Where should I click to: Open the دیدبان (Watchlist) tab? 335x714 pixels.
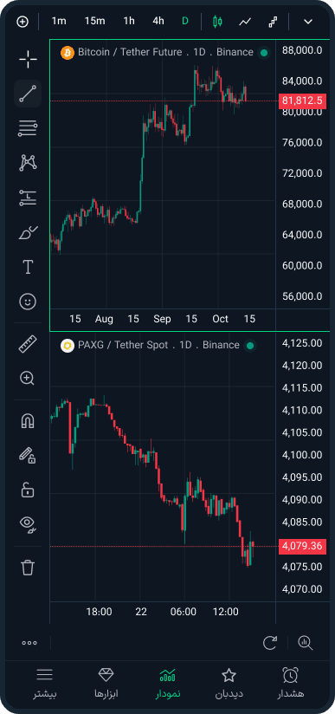[x=229, y=684]
